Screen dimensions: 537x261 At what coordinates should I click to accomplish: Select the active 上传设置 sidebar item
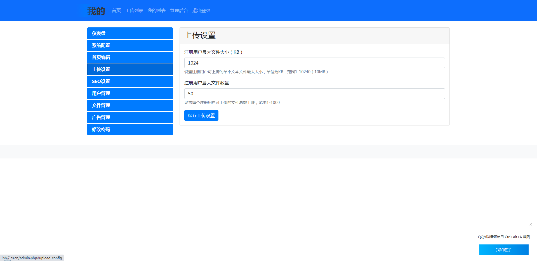(x=130, y=69)
